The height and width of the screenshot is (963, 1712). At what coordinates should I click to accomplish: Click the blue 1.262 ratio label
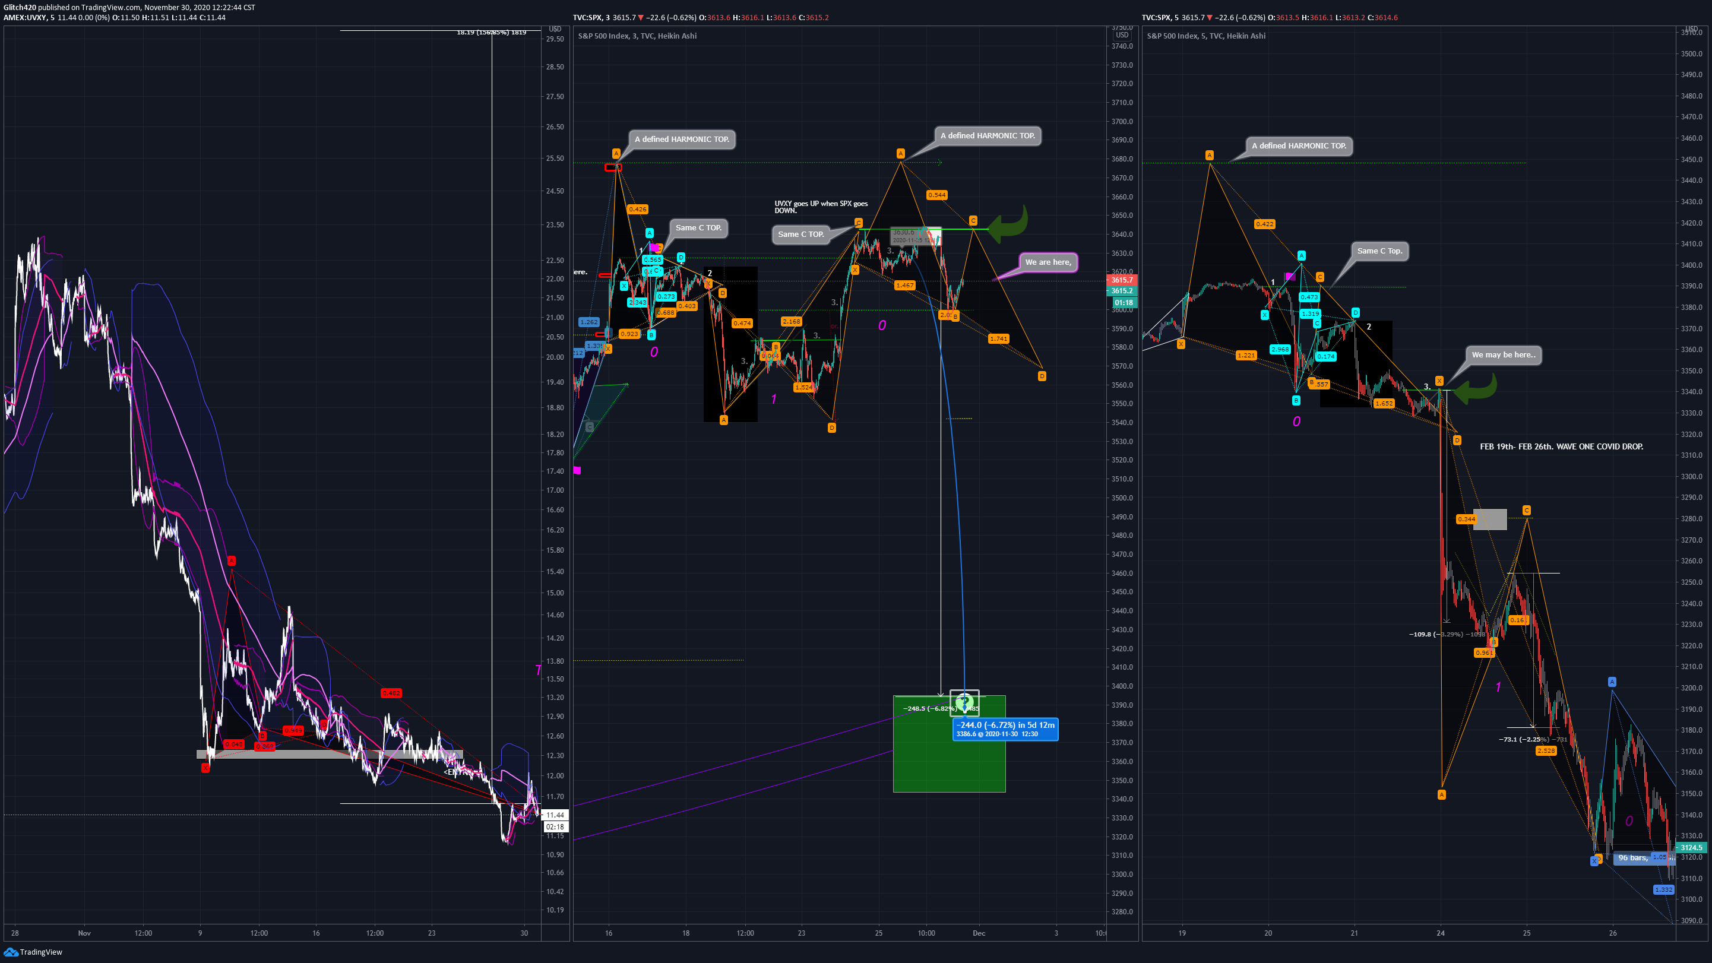(x=588, y=322)
